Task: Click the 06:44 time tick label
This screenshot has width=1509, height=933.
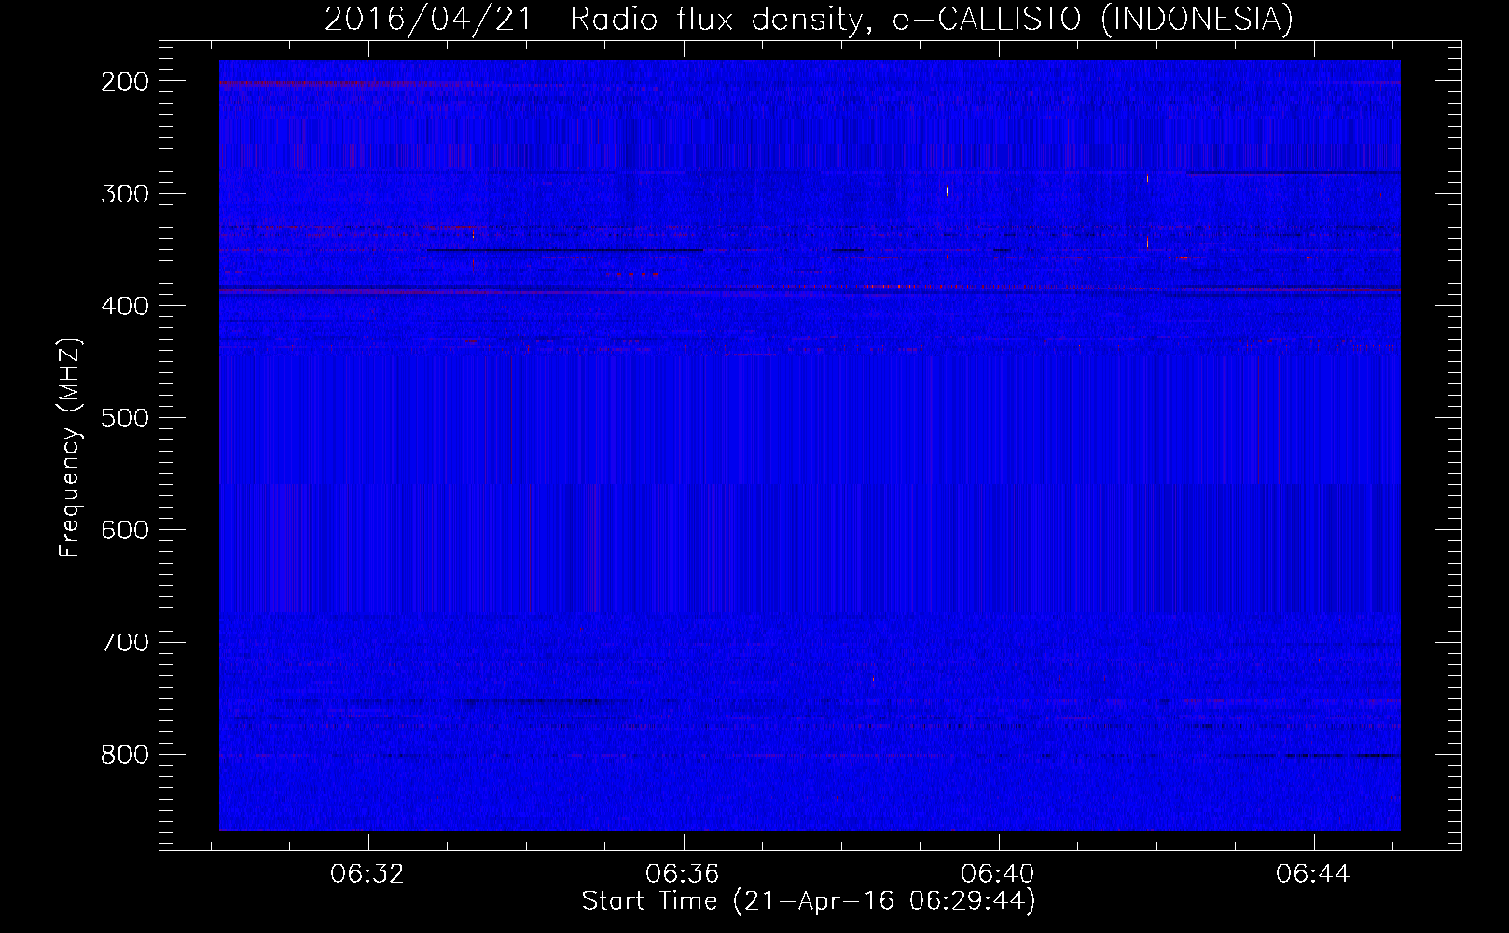Action: tap(1313, 873)
